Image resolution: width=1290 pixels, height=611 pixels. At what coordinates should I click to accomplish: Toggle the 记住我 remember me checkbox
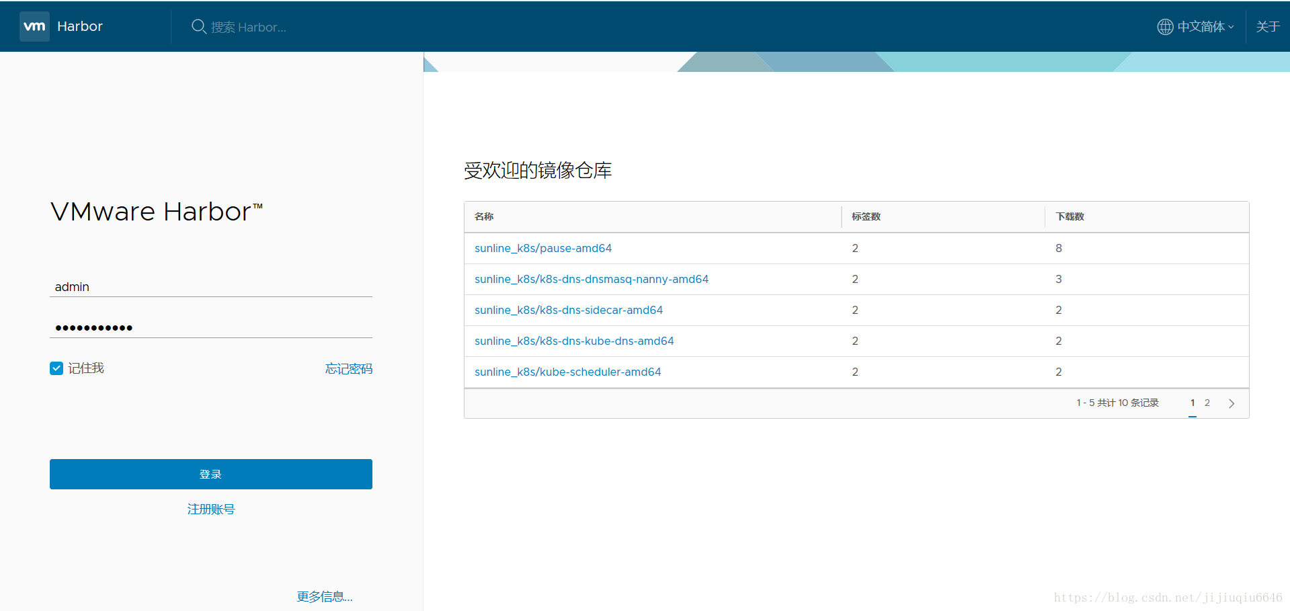pyautogui.click(x=56, y=368)
